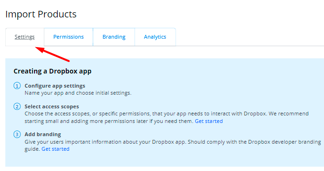Open the Branding tab
Image resolution: width=324 pixels, height=171 pixels.
[114, 37]
